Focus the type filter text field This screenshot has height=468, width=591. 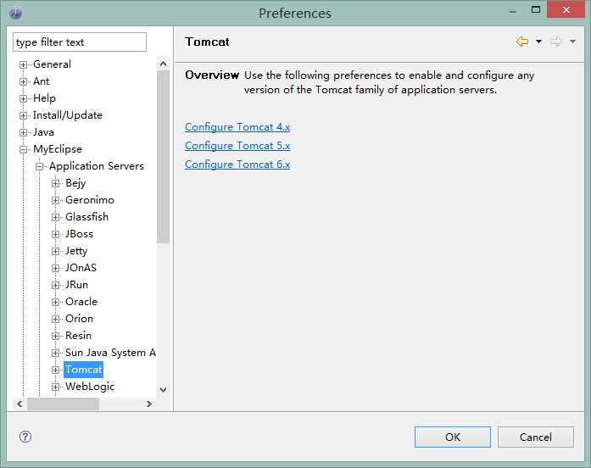[80, 42]
